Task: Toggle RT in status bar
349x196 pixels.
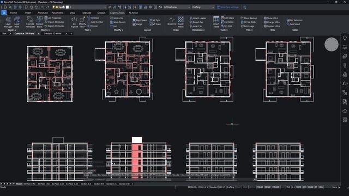Action: (316, 187)
